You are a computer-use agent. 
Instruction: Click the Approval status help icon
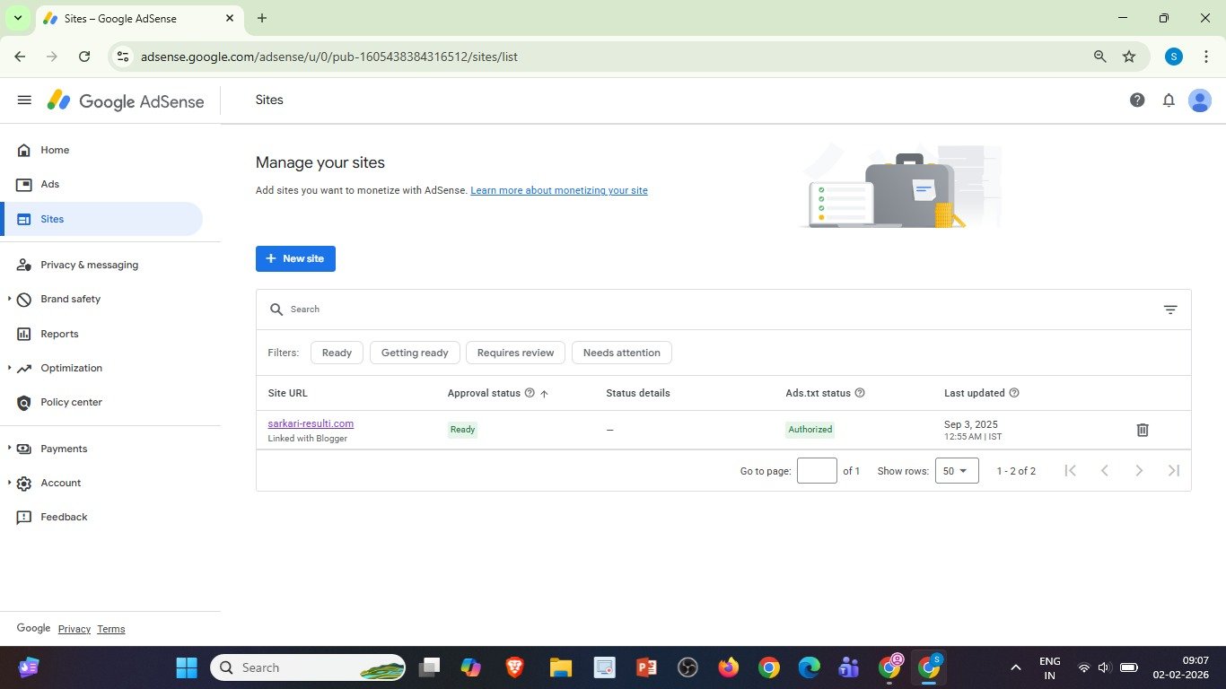(x=530, y=393)
